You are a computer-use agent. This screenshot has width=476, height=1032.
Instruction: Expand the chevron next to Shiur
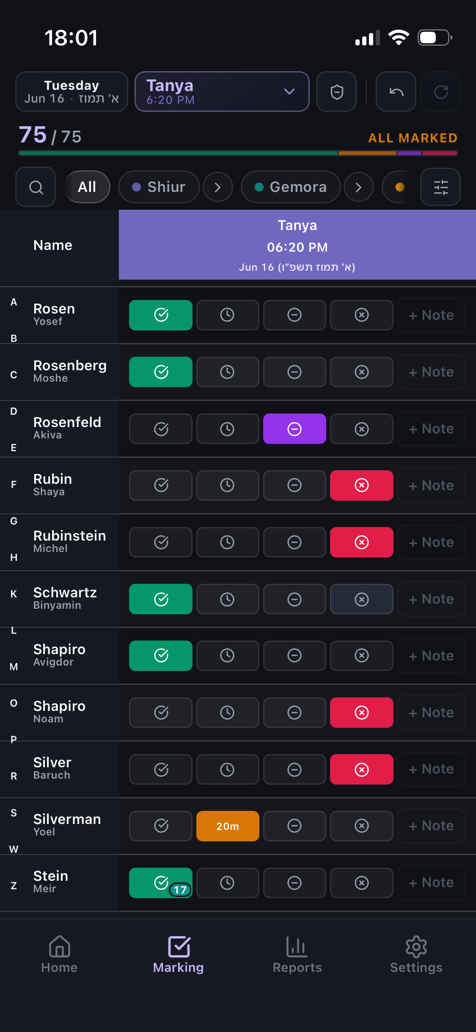(x=218, y=187)
